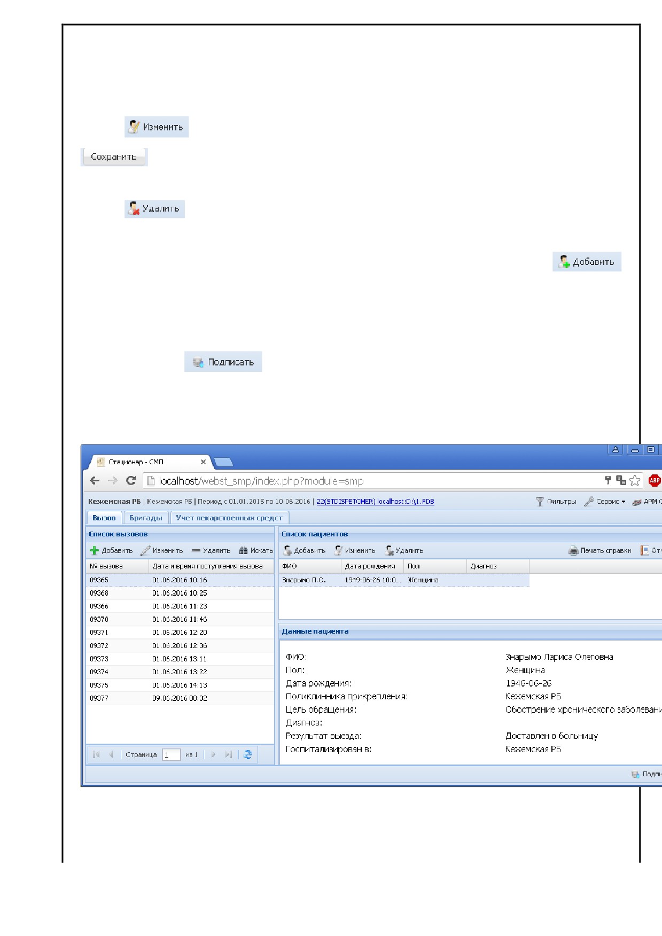Select call row 09368
The width and height of the screenshot is (662, 936).
pos(180,594)
